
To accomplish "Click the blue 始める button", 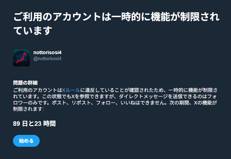I will [26, 141].
